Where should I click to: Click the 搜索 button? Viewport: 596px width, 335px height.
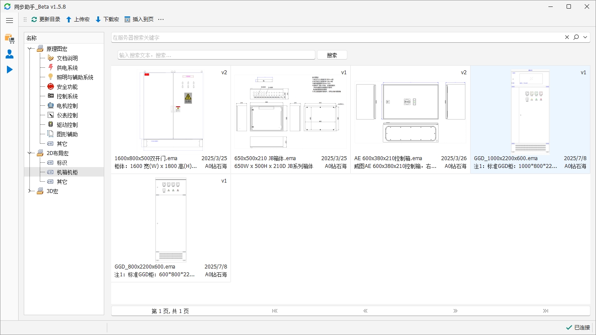click(x=332, y=55)
